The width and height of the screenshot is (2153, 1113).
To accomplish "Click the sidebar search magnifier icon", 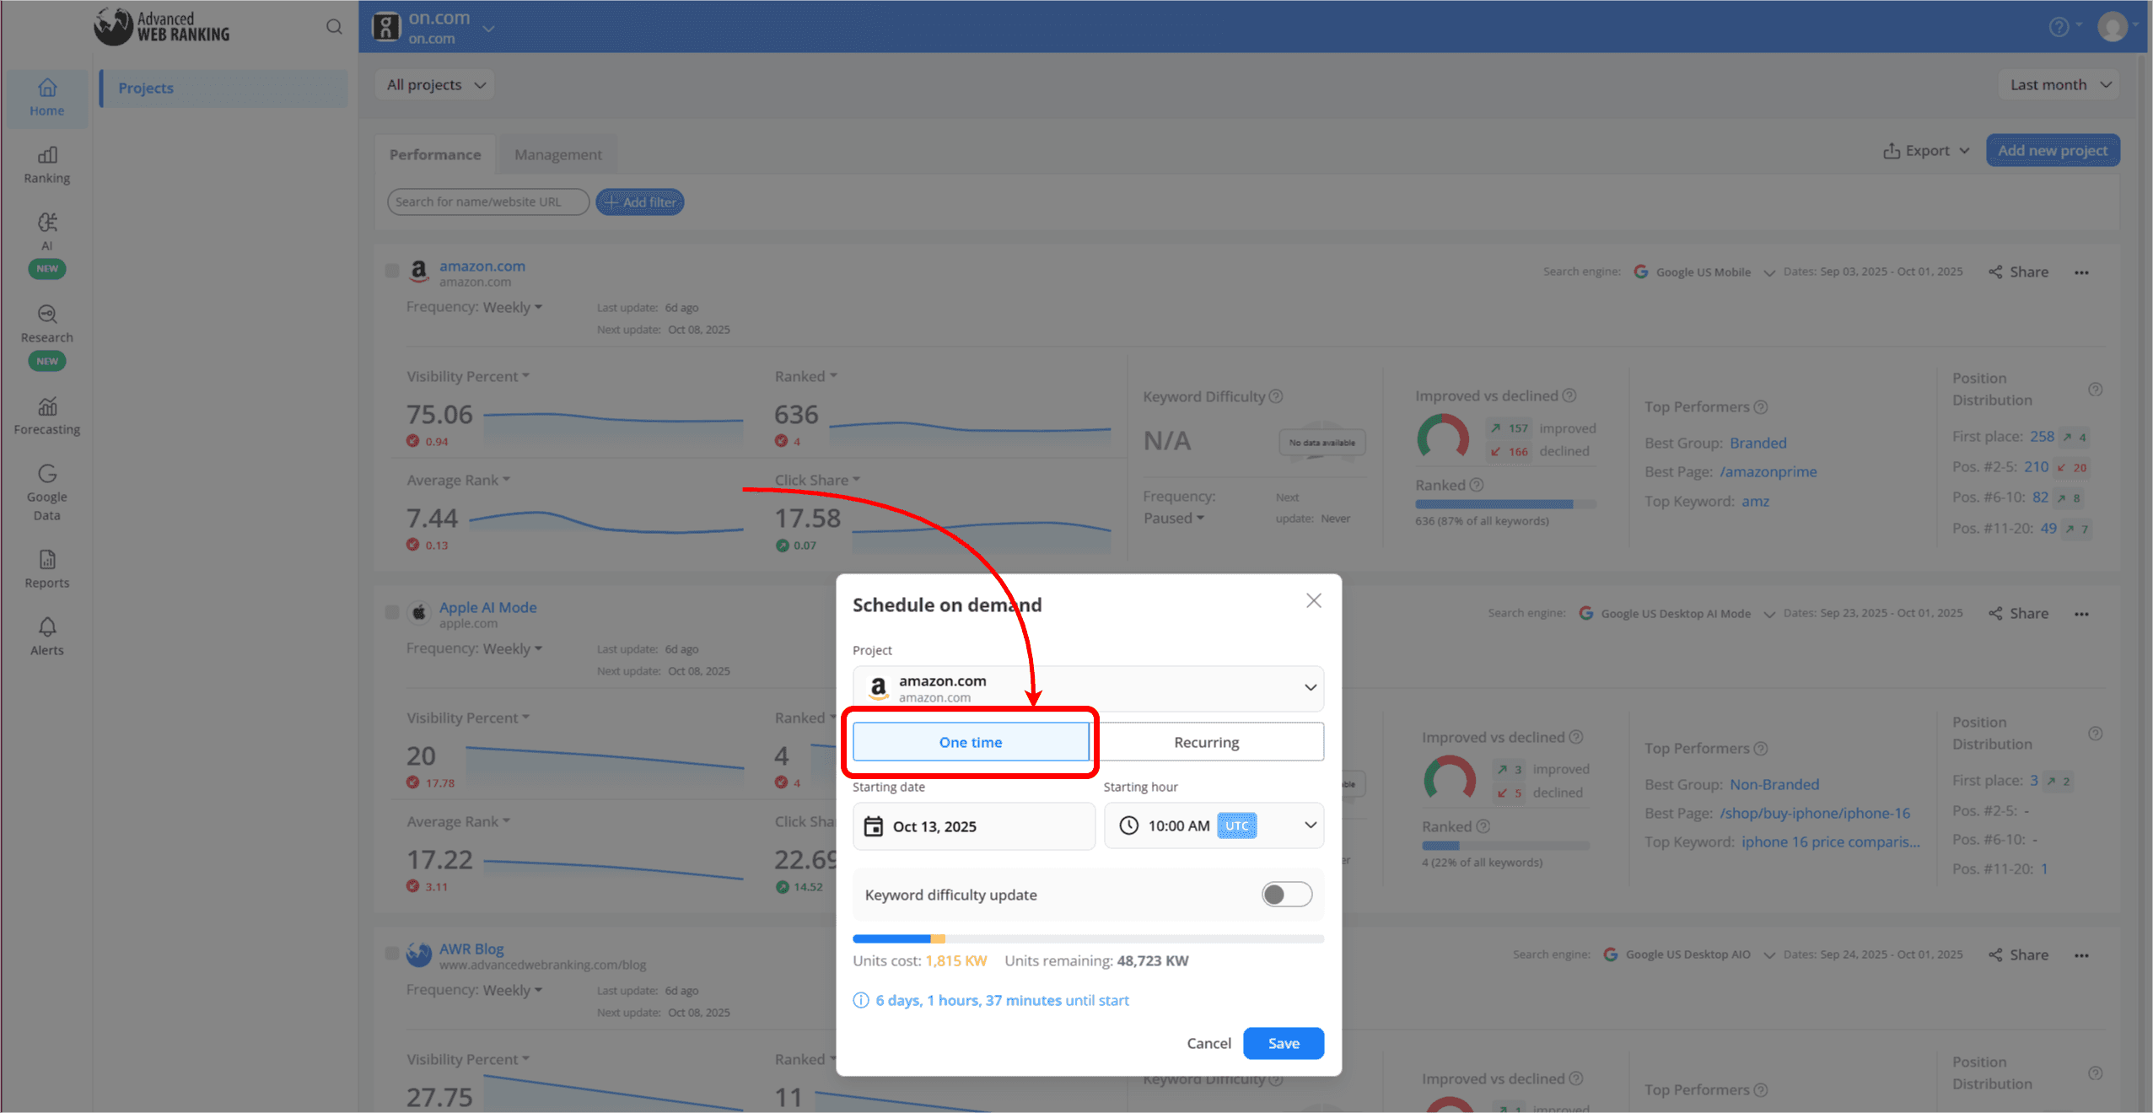I will (334, 27).
